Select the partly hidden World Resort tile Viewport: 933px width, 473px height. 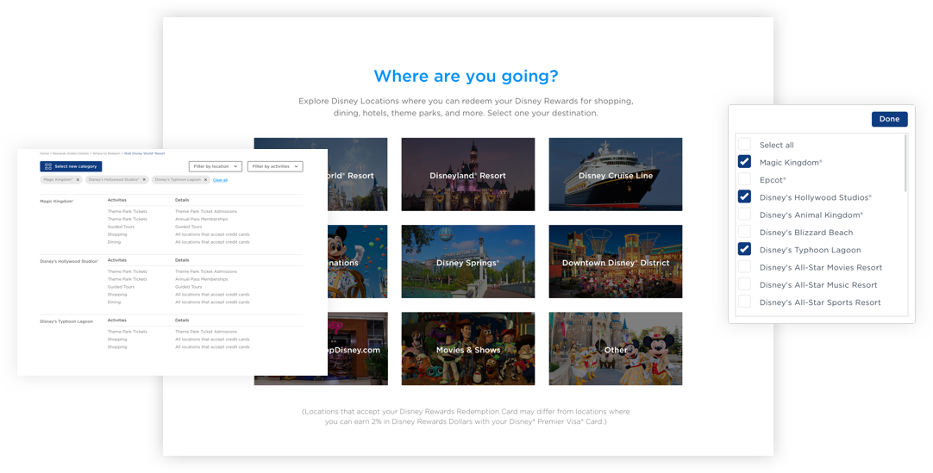click(x=357, y=174)
